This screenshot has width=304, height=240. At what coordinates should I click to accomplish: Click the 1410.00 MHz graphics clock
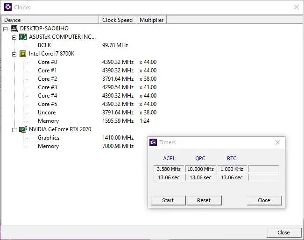[118, 138]
